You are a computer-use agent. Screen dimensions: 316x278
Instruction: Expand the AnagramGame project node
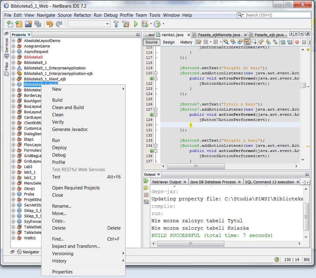(x=13, y=46)
